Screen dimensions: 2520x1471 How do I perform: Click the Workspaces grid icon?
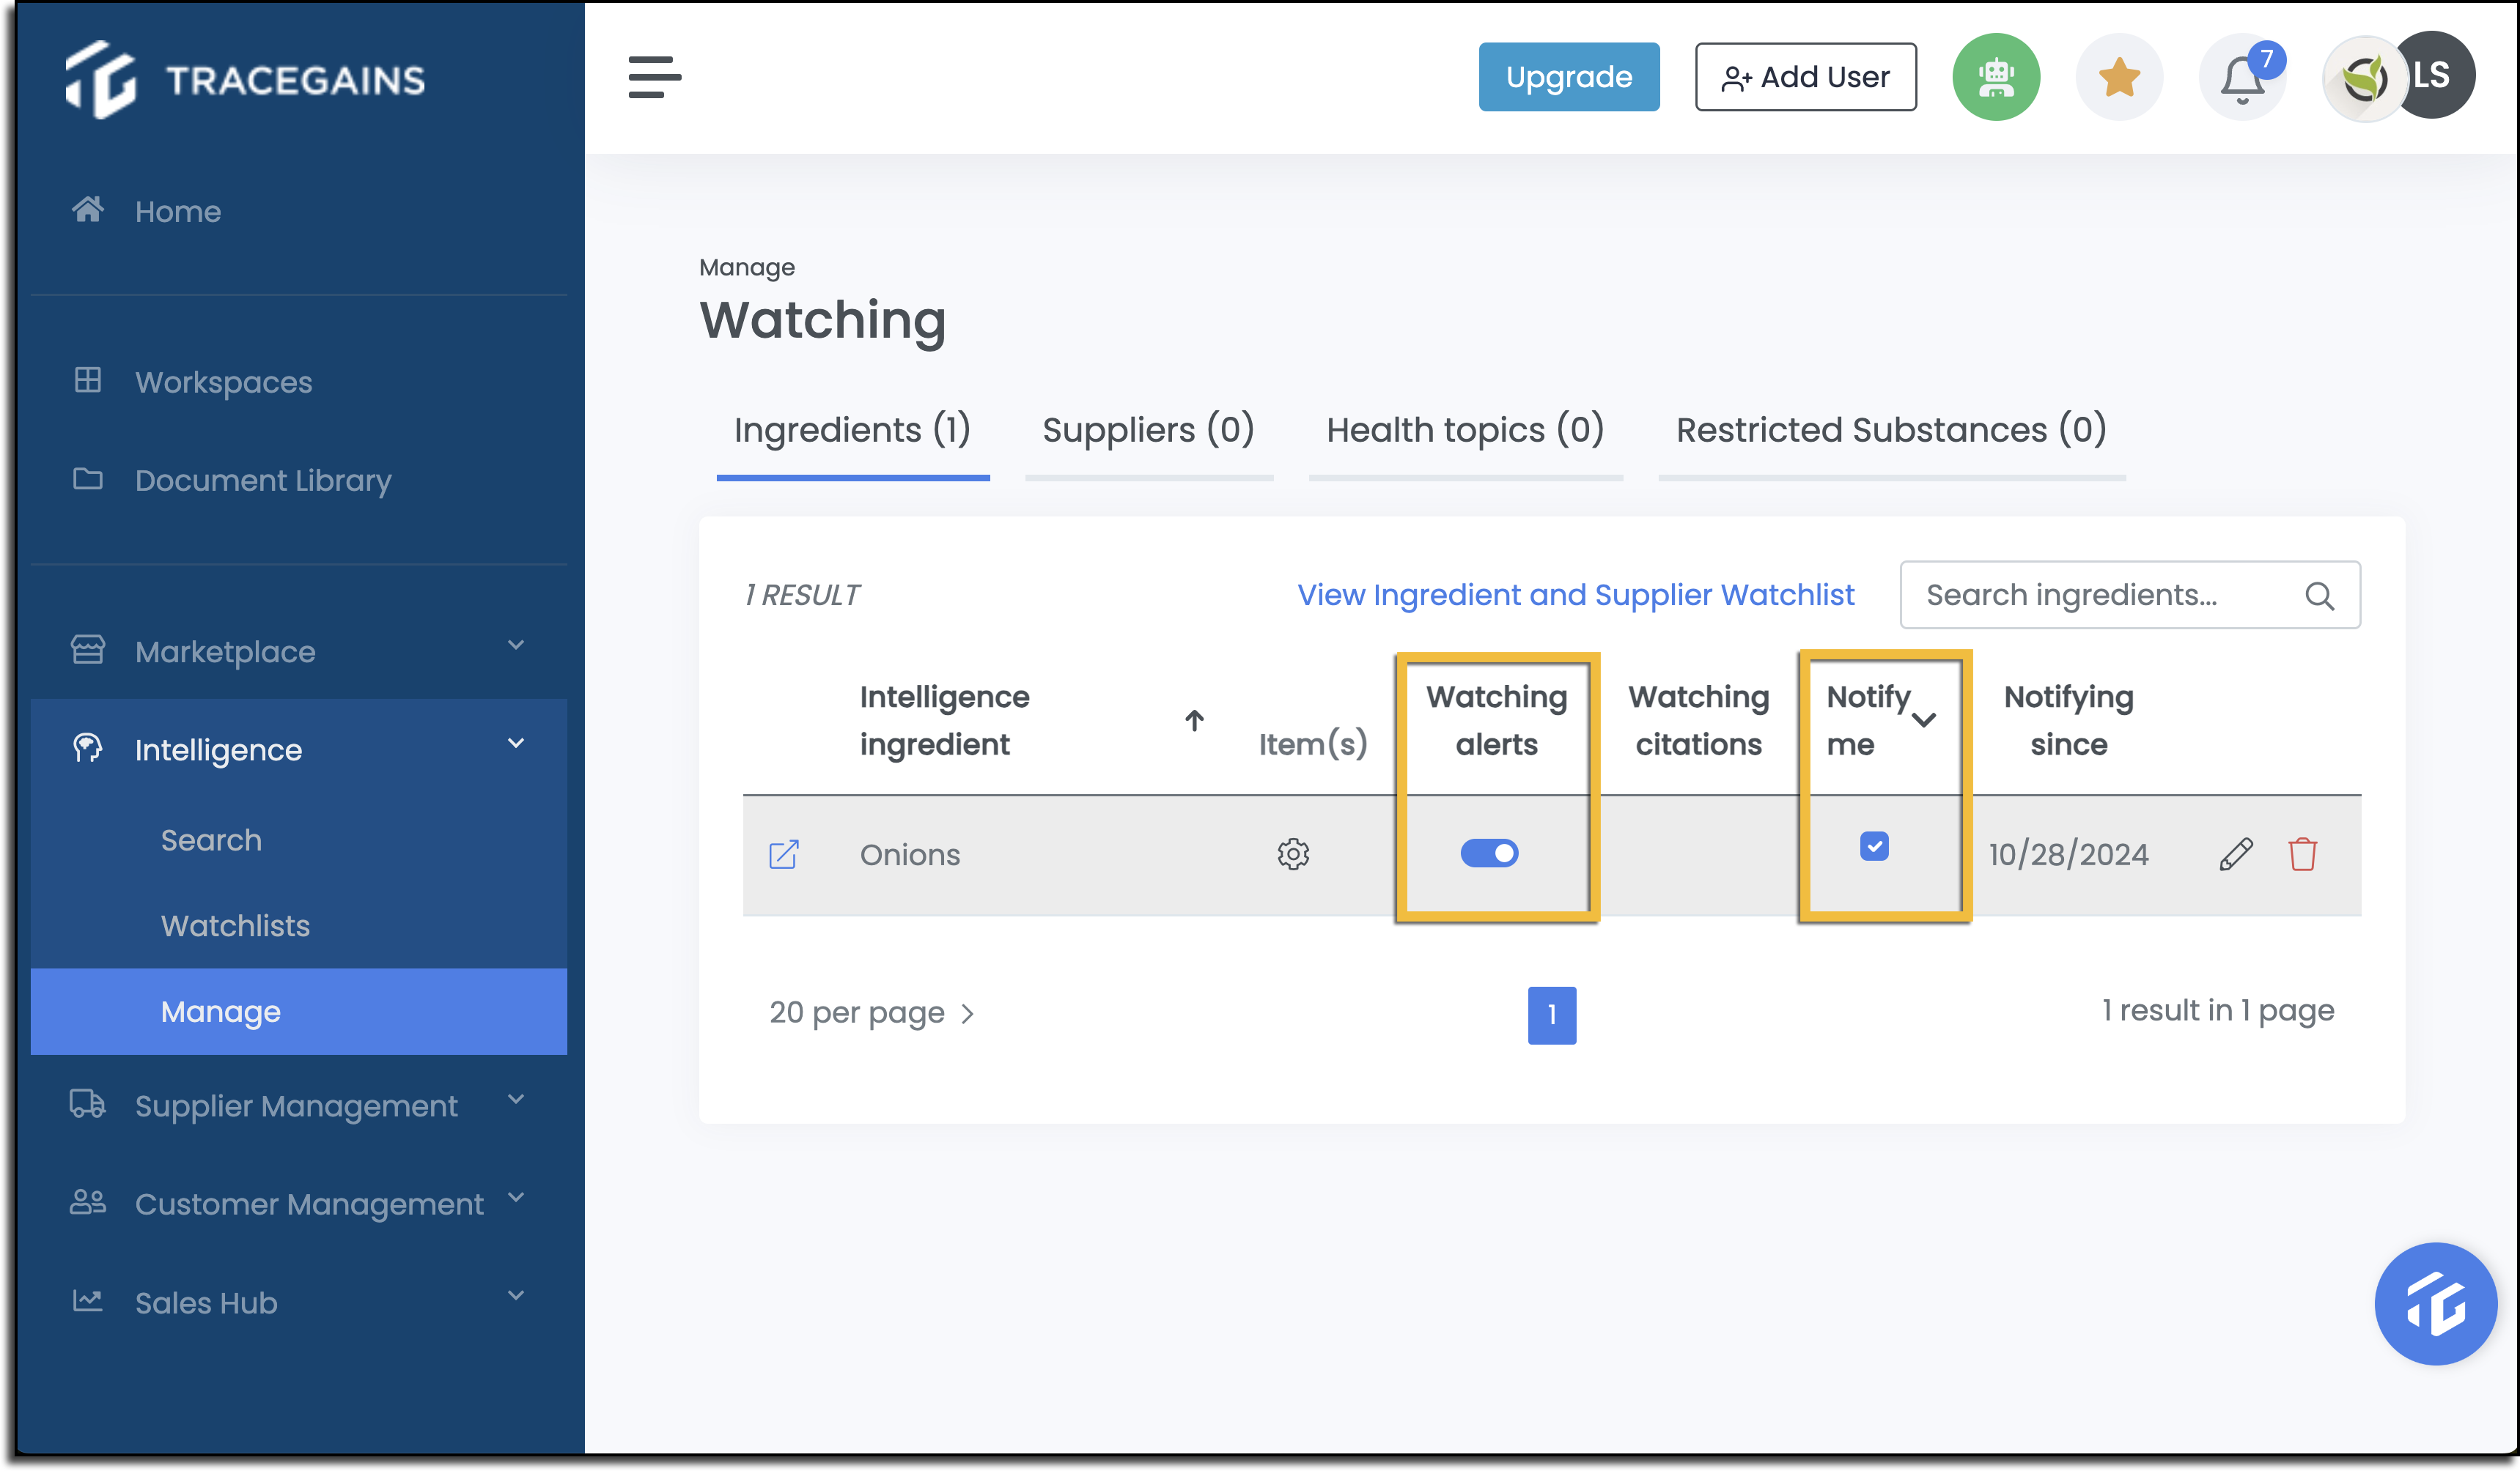(88, 381)
